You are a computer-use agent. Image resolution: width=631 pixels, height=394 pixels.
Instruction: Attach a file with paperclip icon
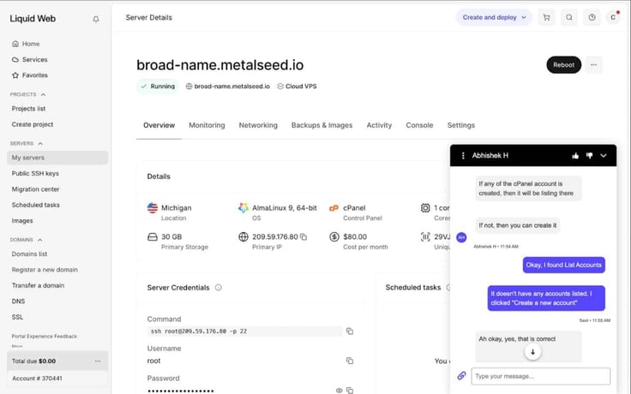[x=461, y=376]
